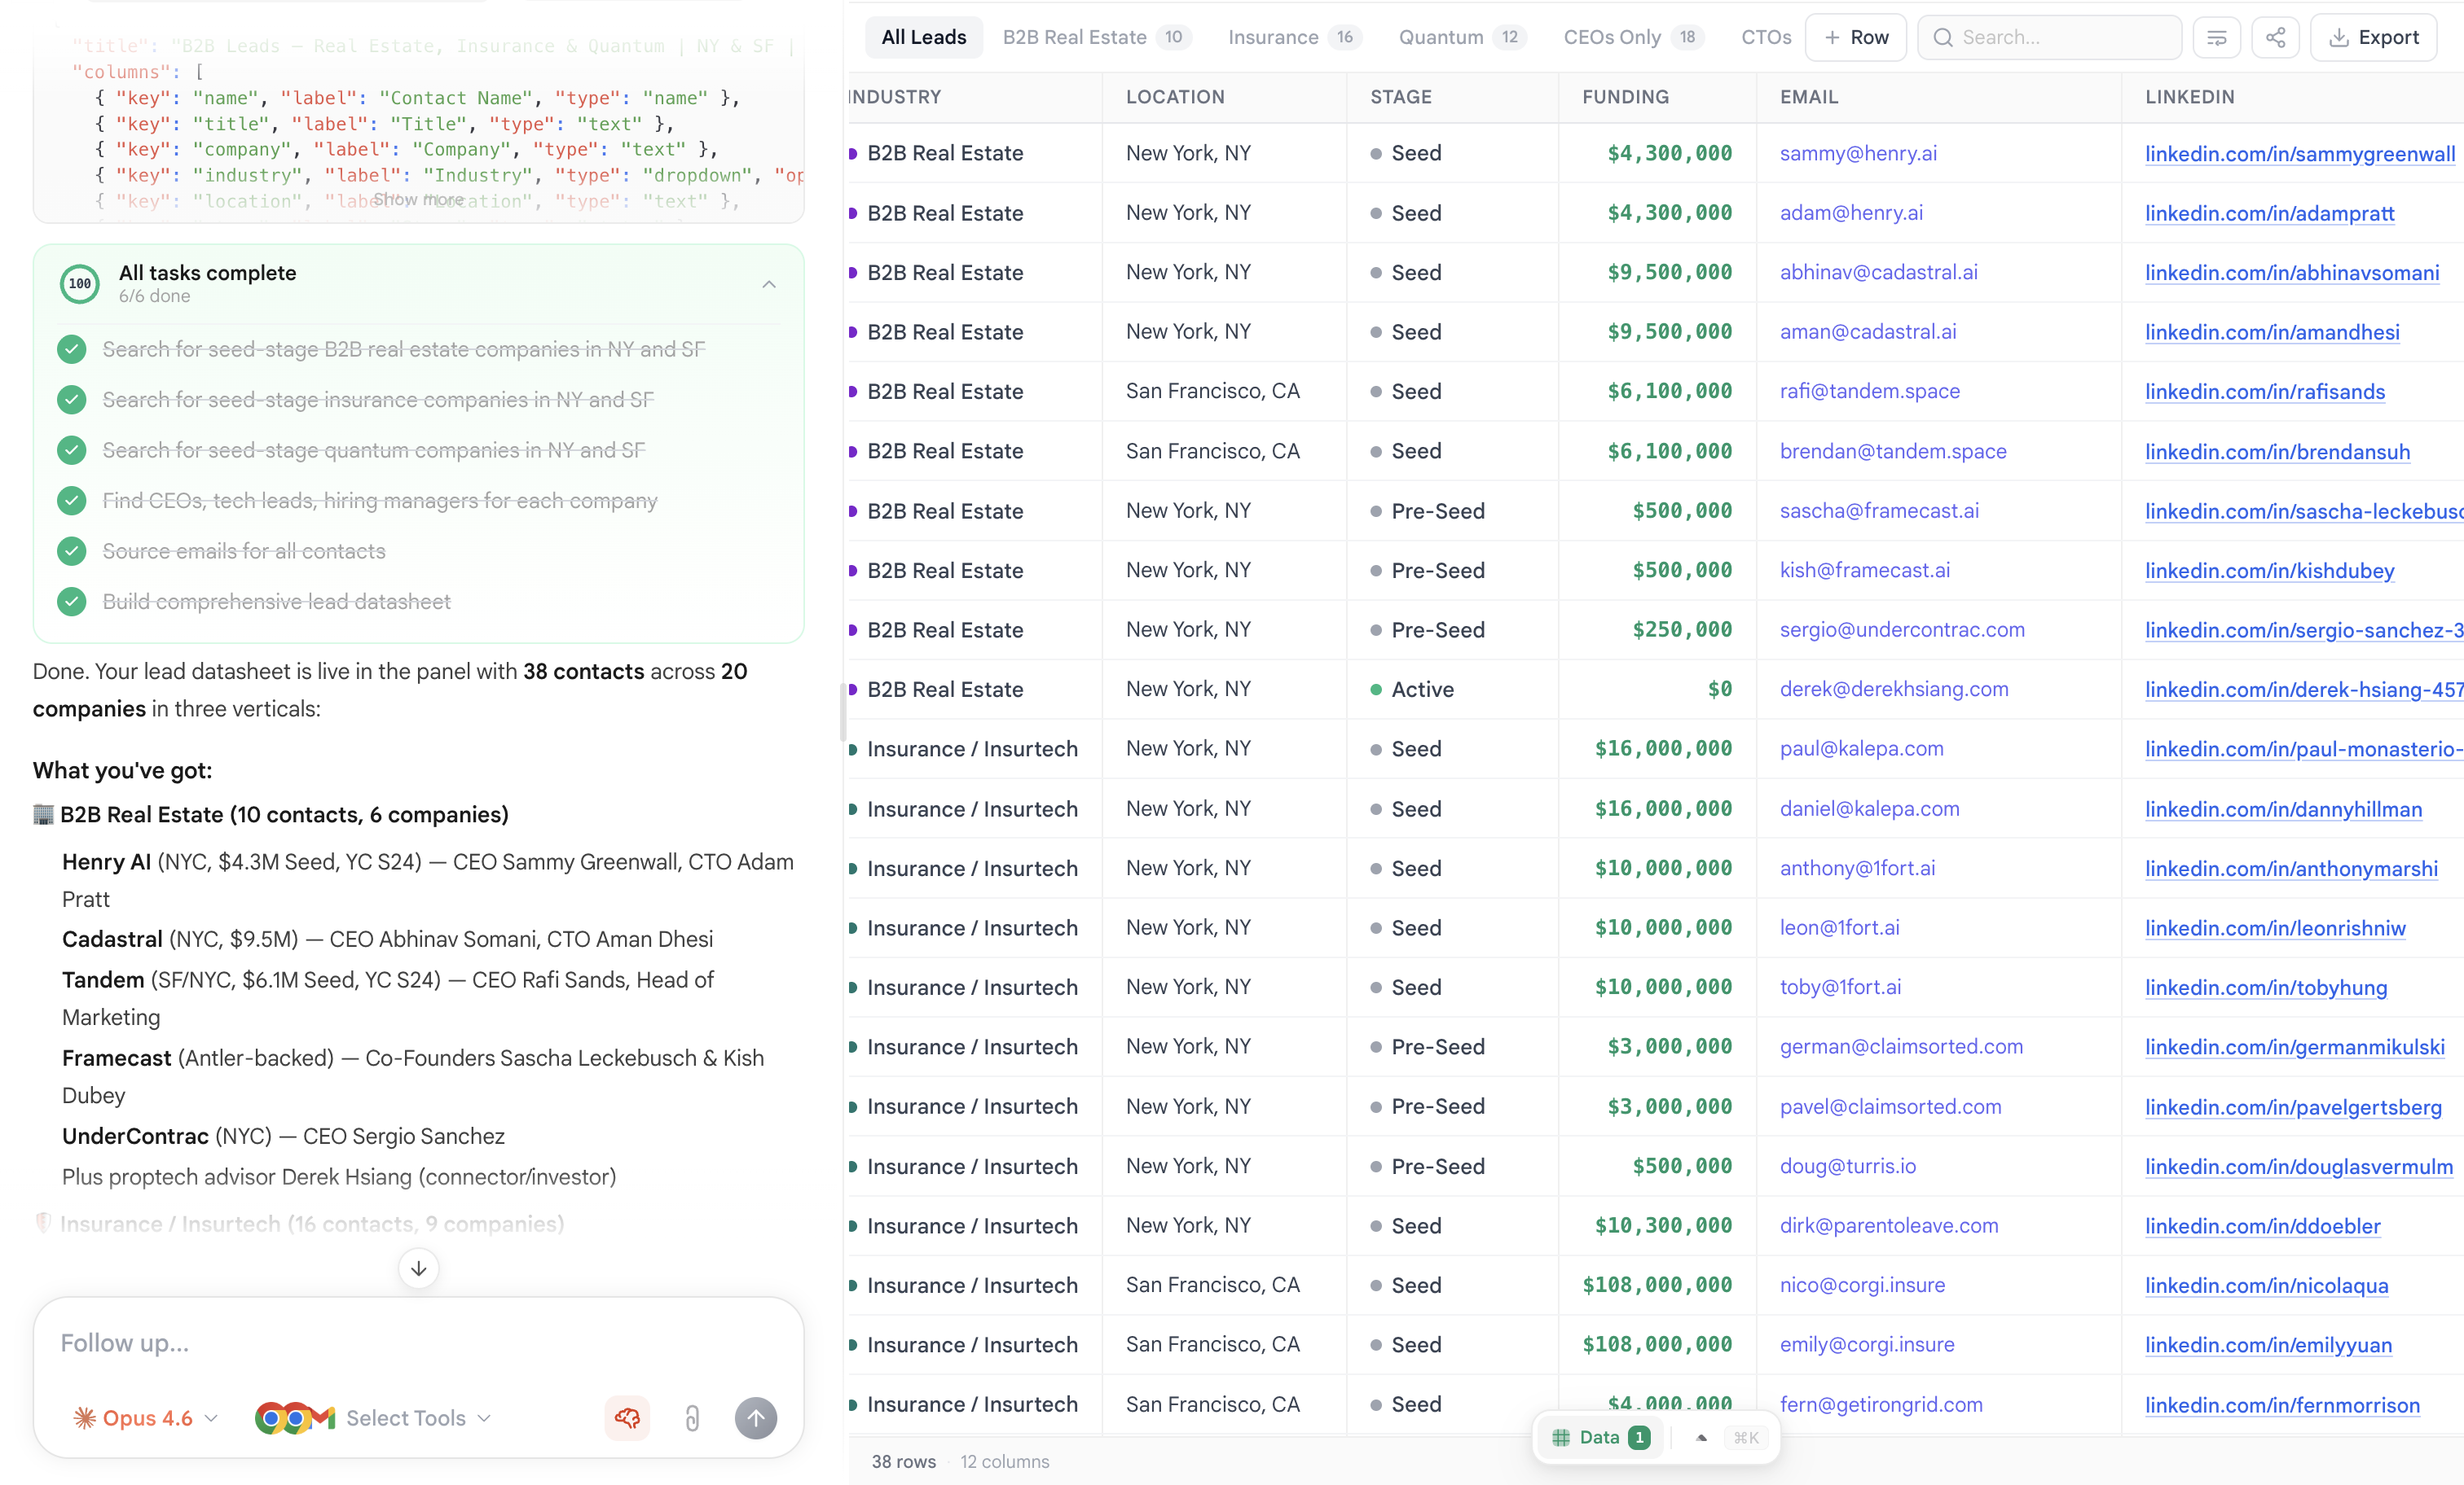
Task: Click the 100 percent progress circle
Action: [80, 284]
